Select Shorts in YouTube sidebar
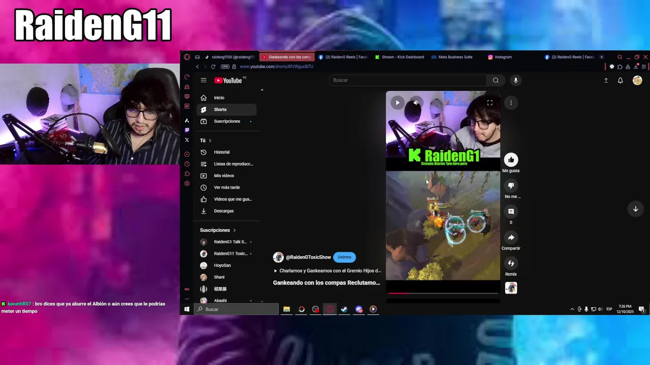 coord(225,109)
